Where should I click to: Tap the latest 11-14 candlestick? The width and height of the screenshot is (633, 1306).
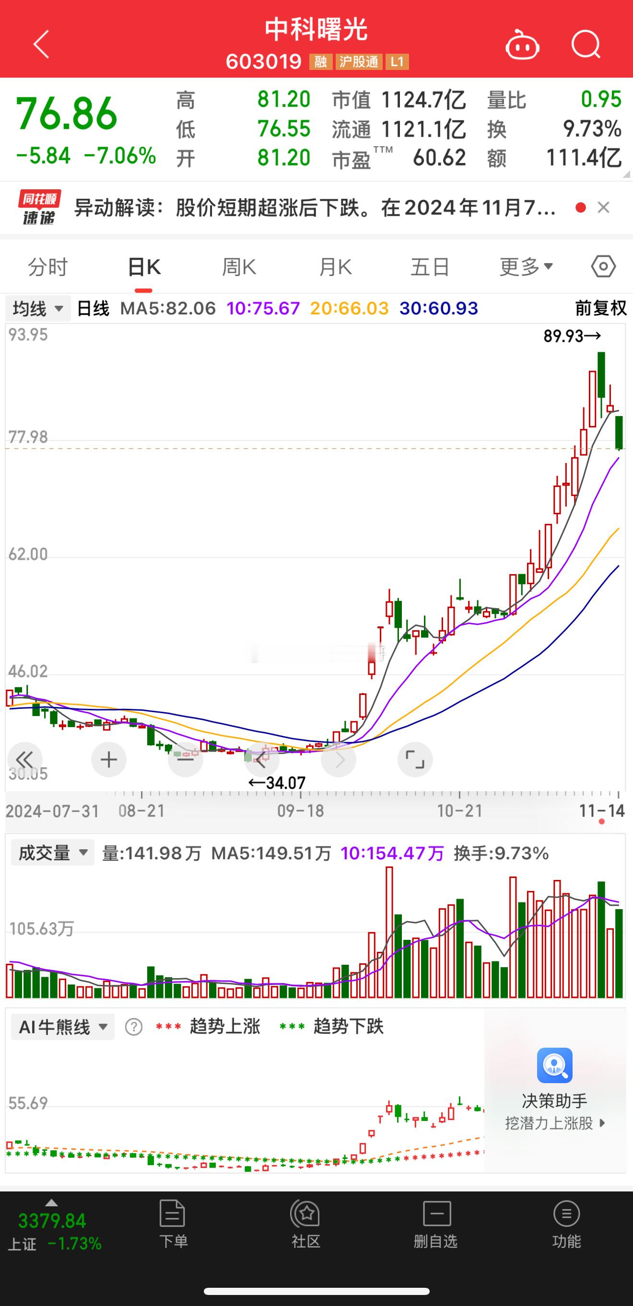click(x=619, y=432)
